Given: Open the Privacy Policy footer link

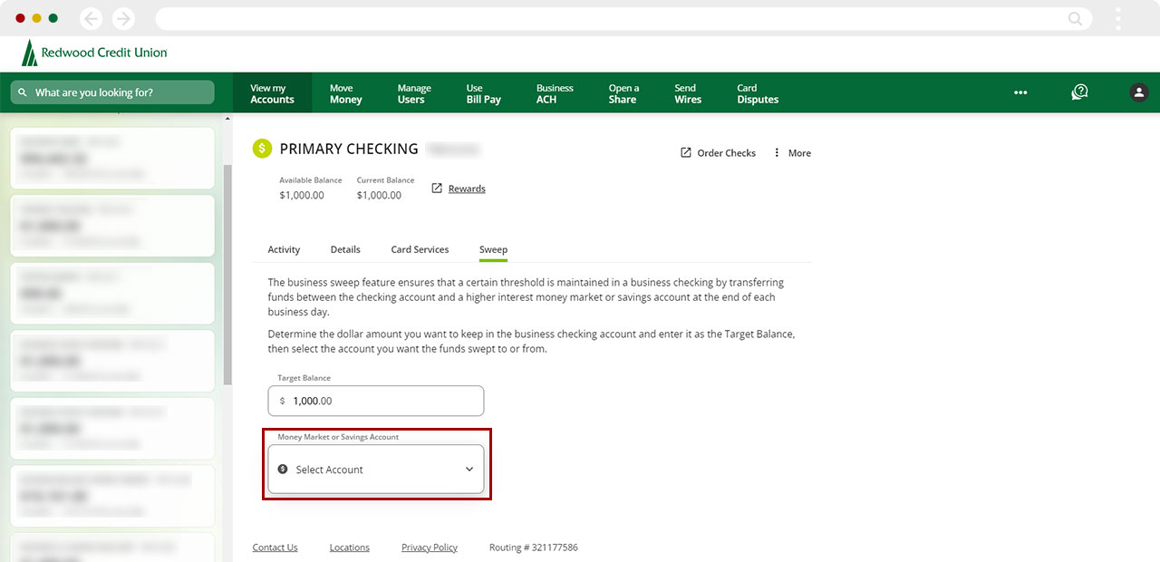Looking at the screenshot, I should [430, 547].
